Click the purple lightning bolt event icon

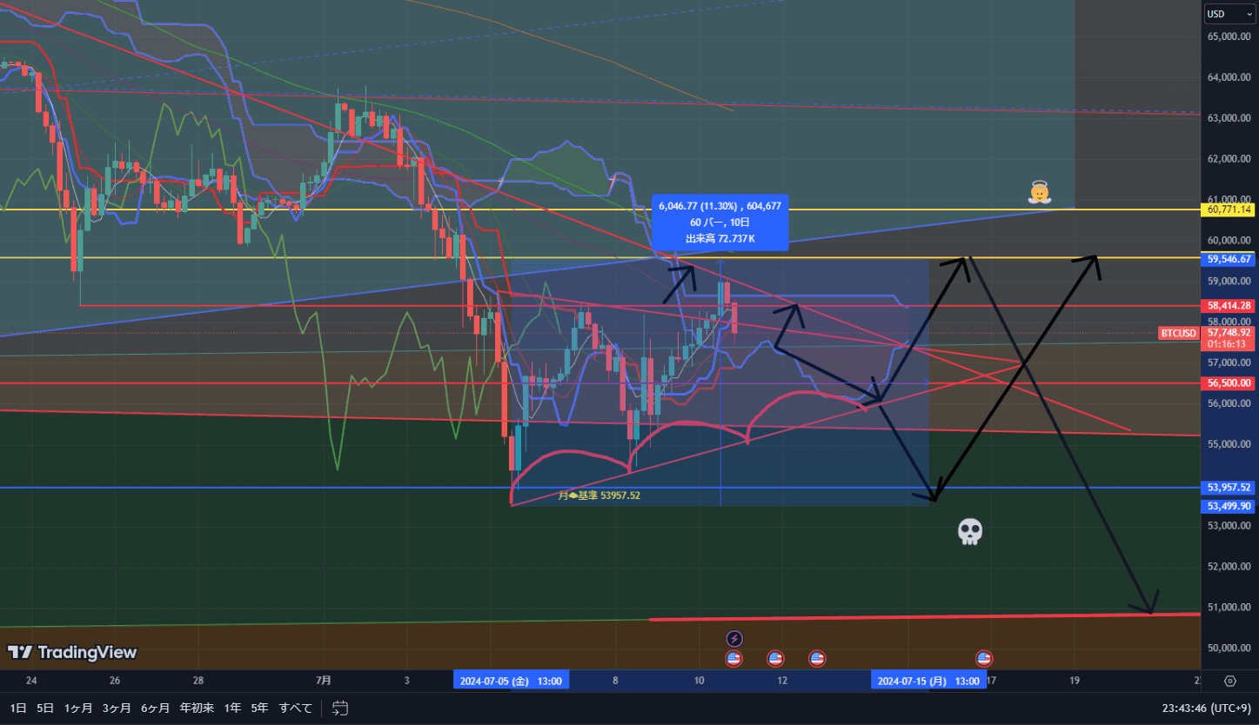tap(733, 639)
